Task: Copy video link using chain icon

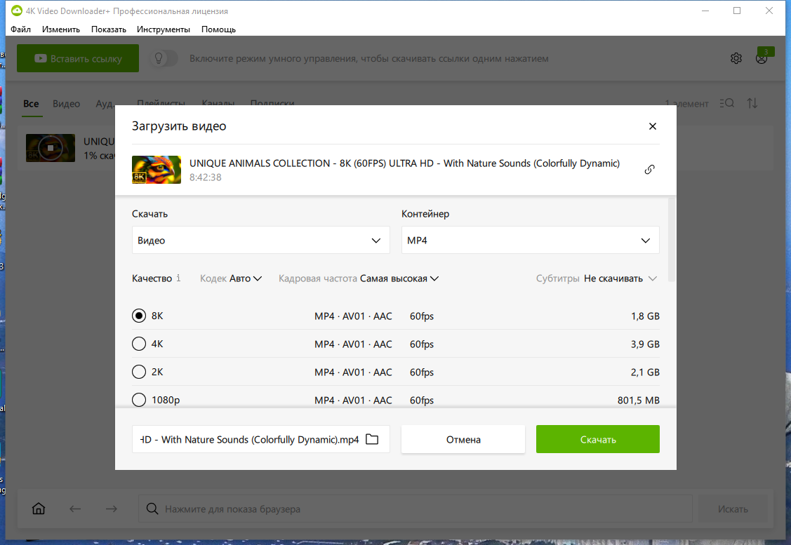Action: click(649, 170)
